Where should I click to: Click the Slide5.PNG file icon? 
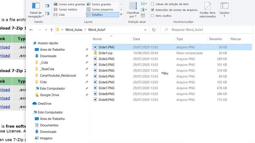pos(95,76)
